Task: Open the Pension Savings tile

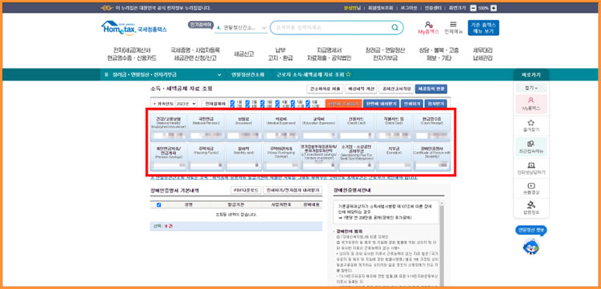Action: 169,156
